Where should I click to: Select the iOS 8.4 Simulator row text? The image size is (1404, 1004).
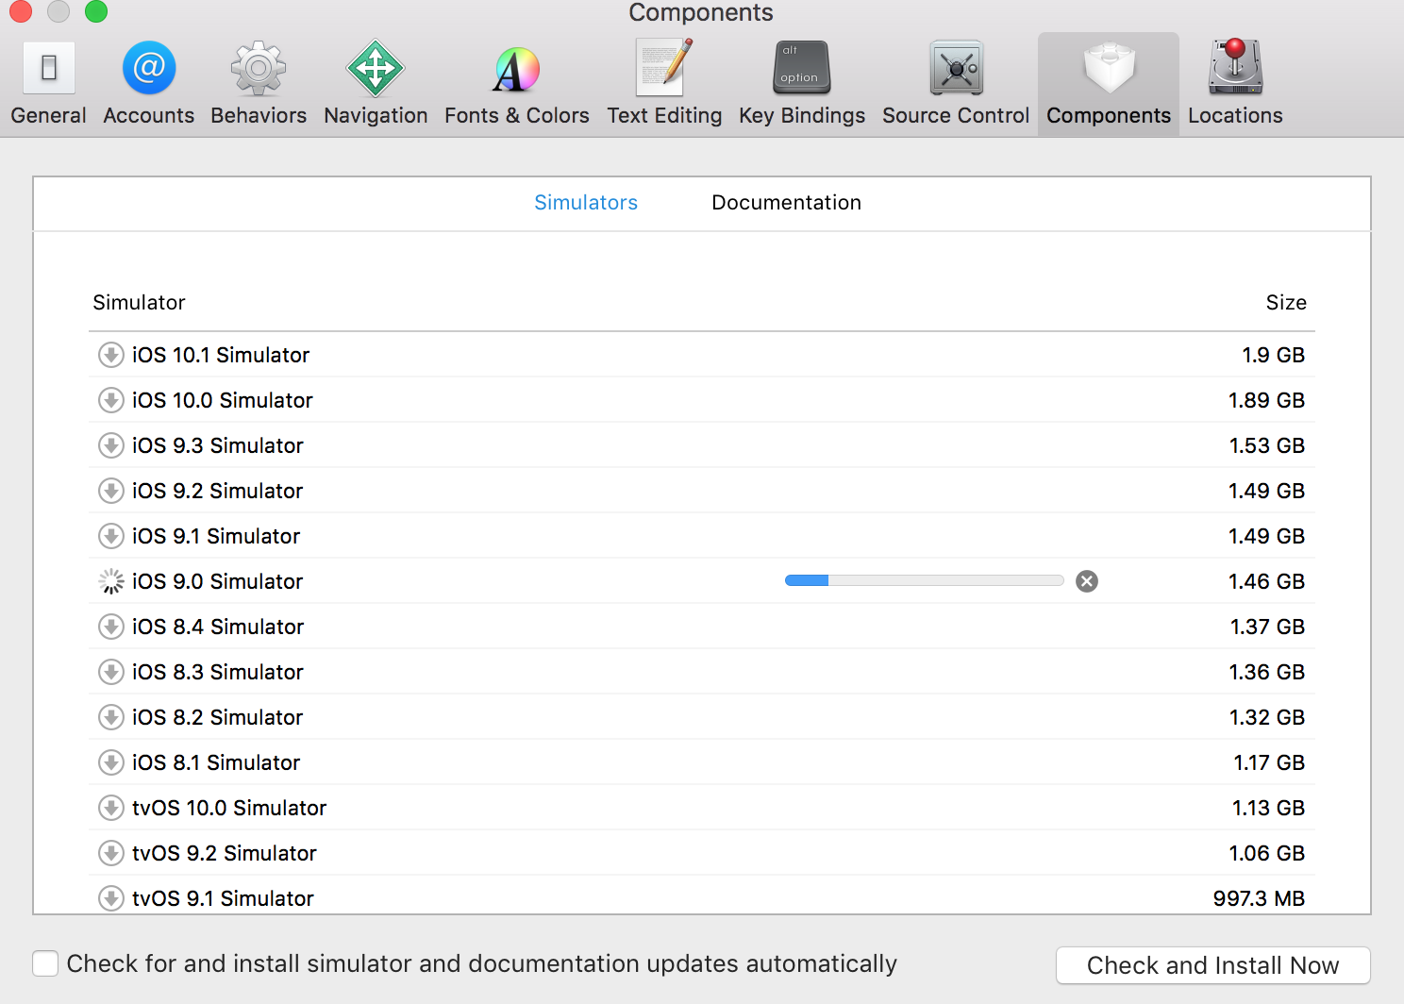pyautogui.click(x=218, y=627)
